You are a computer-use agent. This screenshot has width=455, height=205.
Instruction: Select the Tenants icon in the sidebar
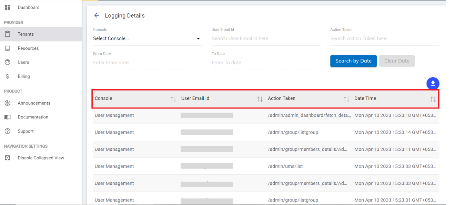click(x=7, y=34)
